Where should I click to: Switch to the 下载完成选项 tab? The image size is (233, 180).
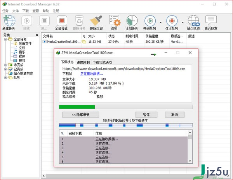coord(103,63)
